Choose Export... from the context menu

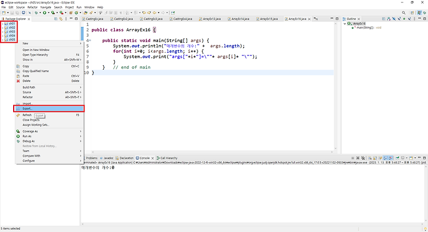(50, 109)
